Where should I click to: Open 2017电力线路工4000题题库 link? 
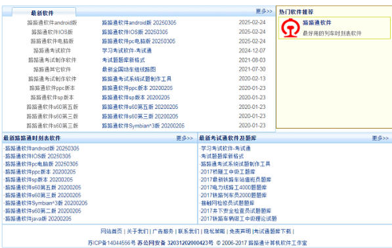coord(234,188)
